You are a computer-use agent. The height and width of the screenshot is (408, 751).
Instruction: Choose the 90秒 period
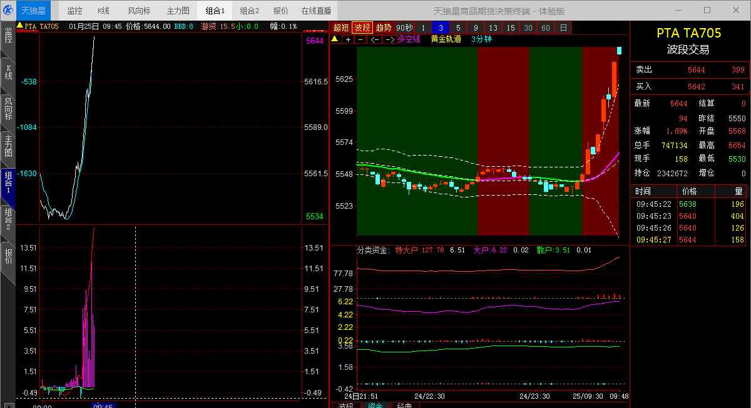[404, 27]
